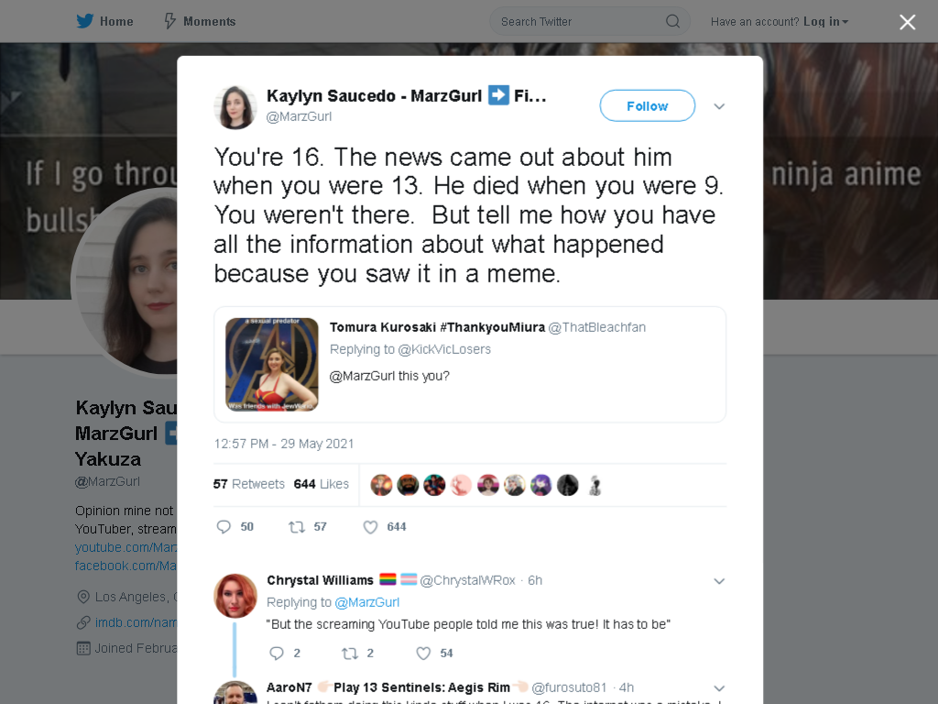Open @MarzGurl link in Chrystal's reply

(x=366, y=602)
